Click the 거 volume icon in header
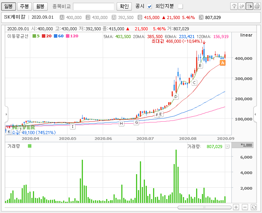262x213 pixels. [201, 17]
